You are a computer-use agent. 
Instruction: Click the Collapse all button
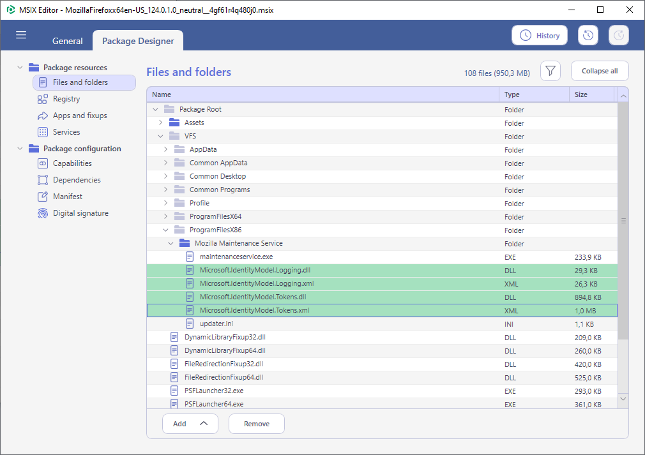(x=600, y=71)
